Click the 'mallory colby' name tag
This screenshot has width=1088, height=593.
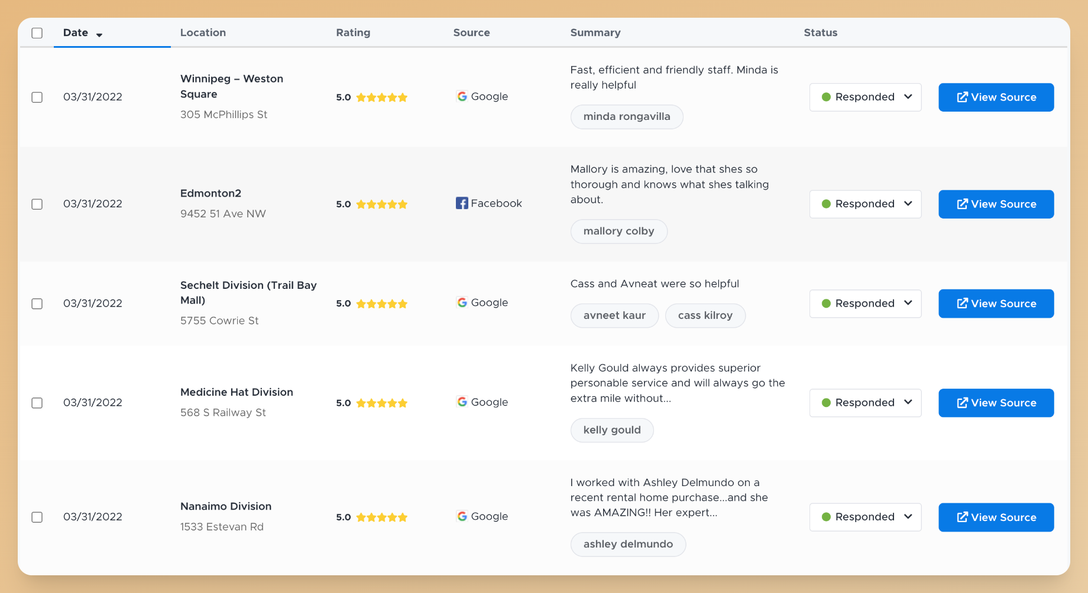tap(619, 232)
